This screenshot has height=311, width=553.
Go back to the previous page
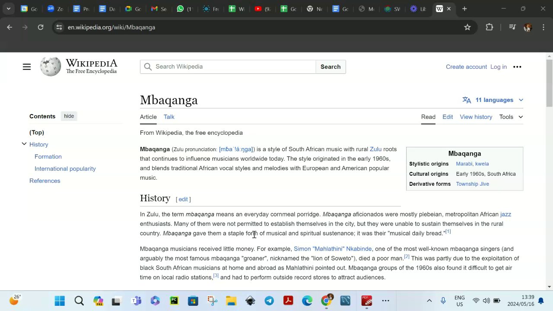[x=10, y=27]
